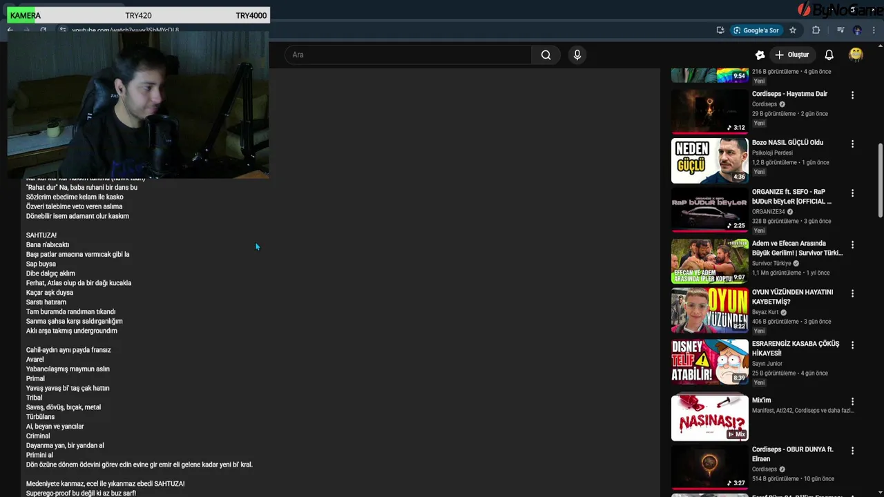Click lyric 'Ferhat, Atlas olup da bir dağı kucakla'
This screenshot has width=884, height=497.
[79, 283]
